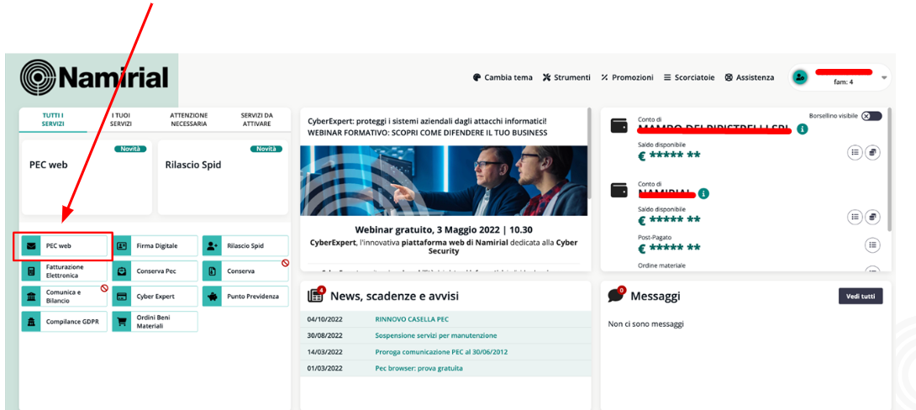Screen dimensions: 916x410
Task: Select the Tutti i servizi tab
Action: pyautogui.click(x=53, y=120)
